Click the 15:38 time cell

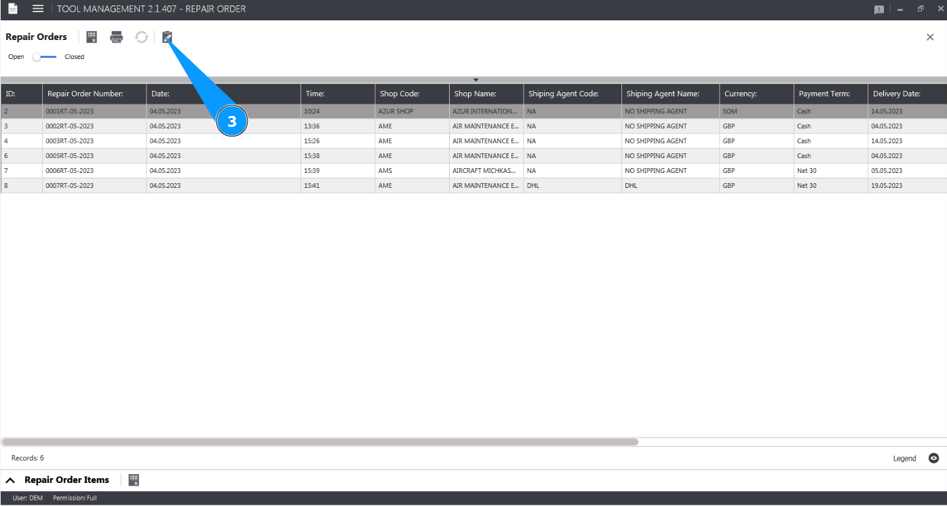click(x=338, y=156)
